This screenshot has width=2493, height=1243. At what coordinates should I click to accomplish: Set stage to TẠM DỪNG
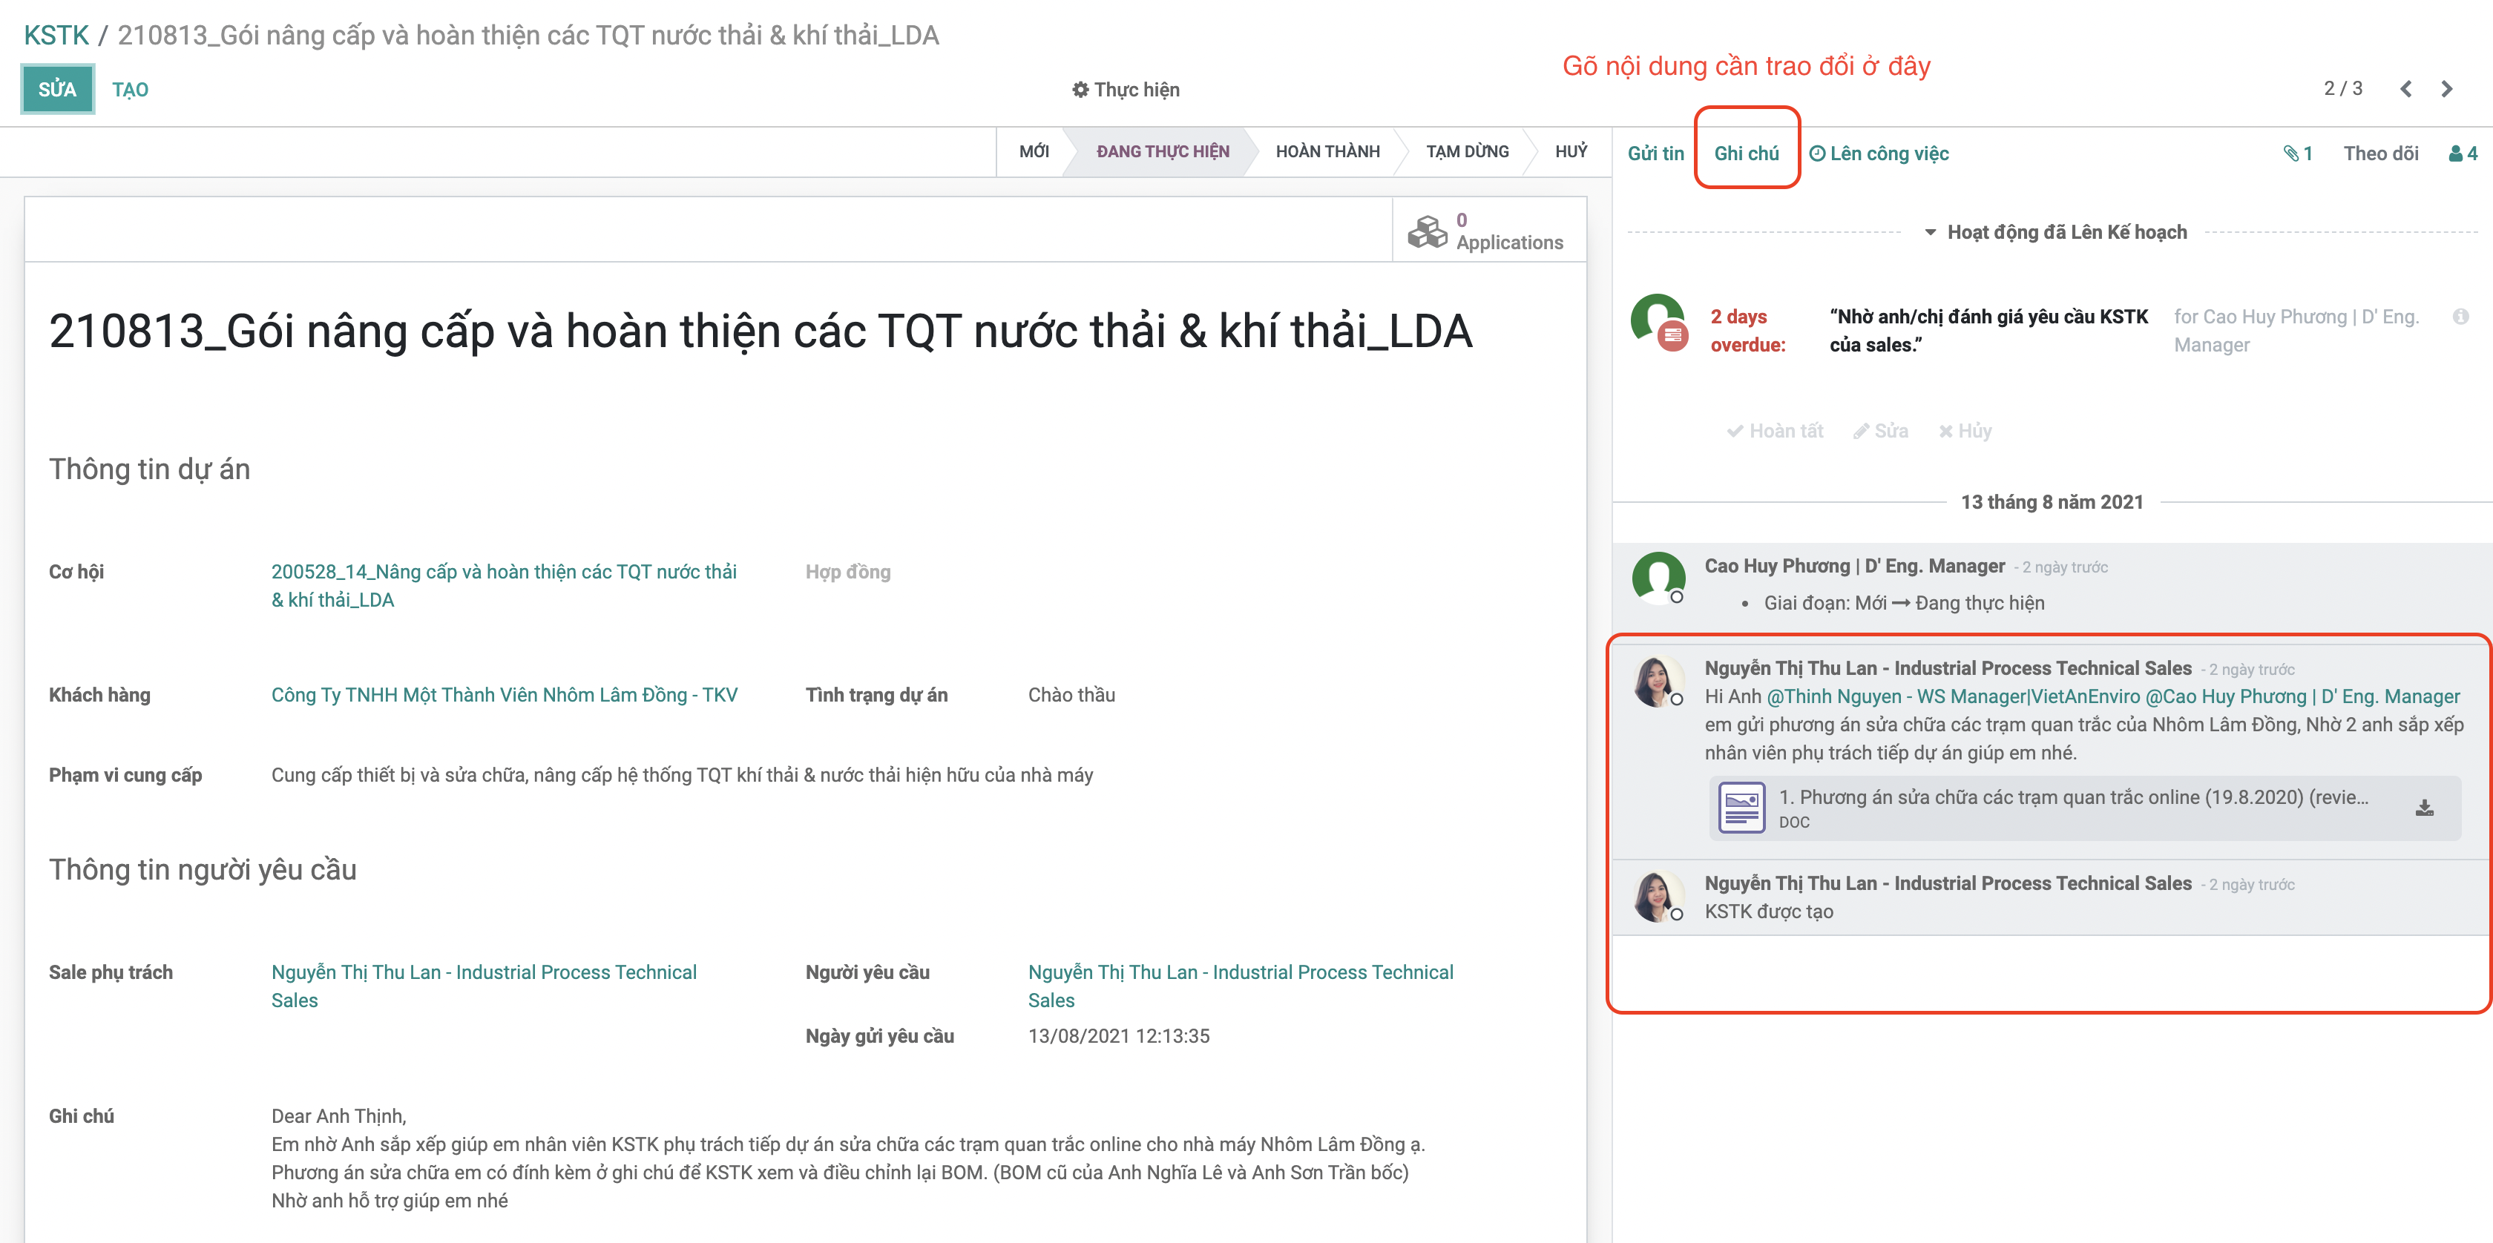tap(1466, 152)
